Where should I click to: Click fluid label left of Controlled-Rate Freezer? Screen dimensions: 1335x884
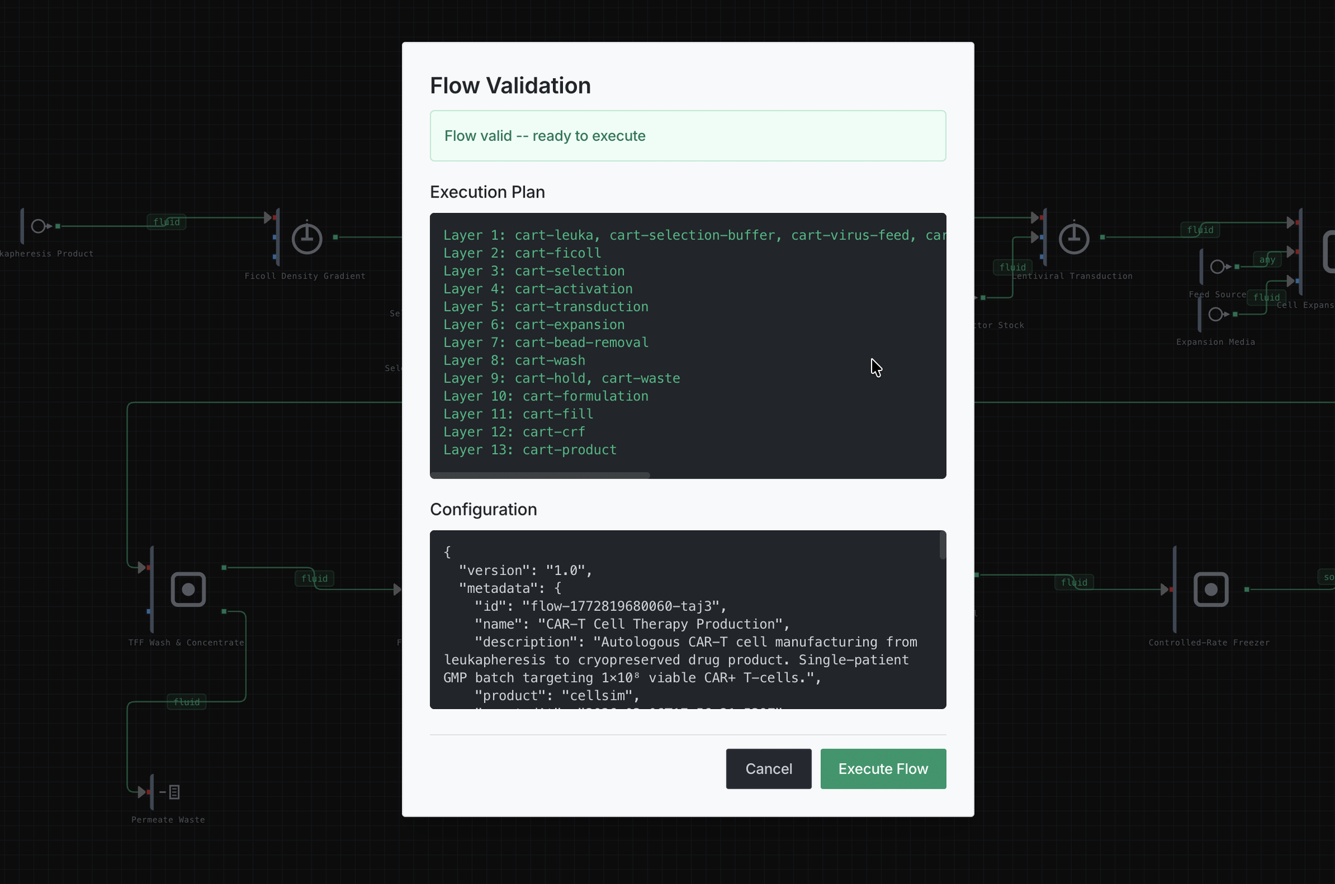click(1074, 582)
